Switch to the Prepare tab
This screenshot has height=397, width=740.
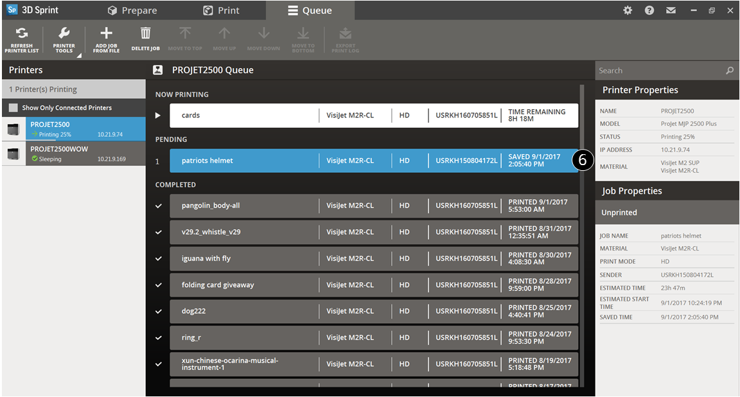(133, 10)
